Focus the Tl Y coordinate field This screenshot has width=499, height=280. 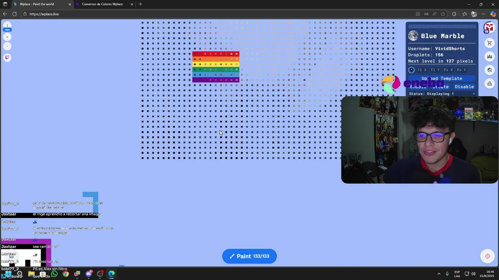click(435, 70)
